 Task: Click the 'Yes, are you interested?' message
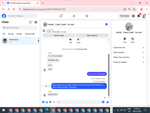(x=97, y=74)
